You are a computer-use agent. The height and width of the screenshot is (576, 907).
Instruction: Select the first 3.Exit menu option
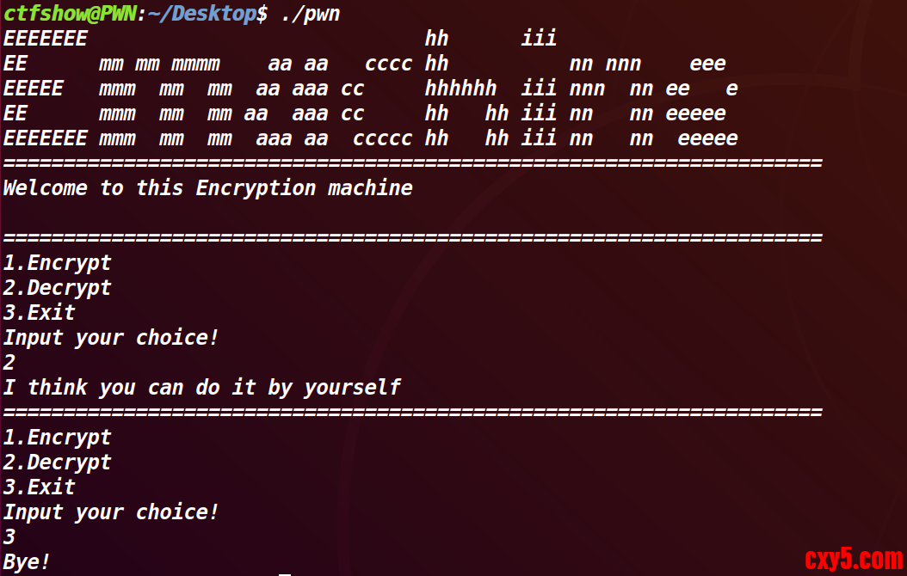(x=39, y=313)
